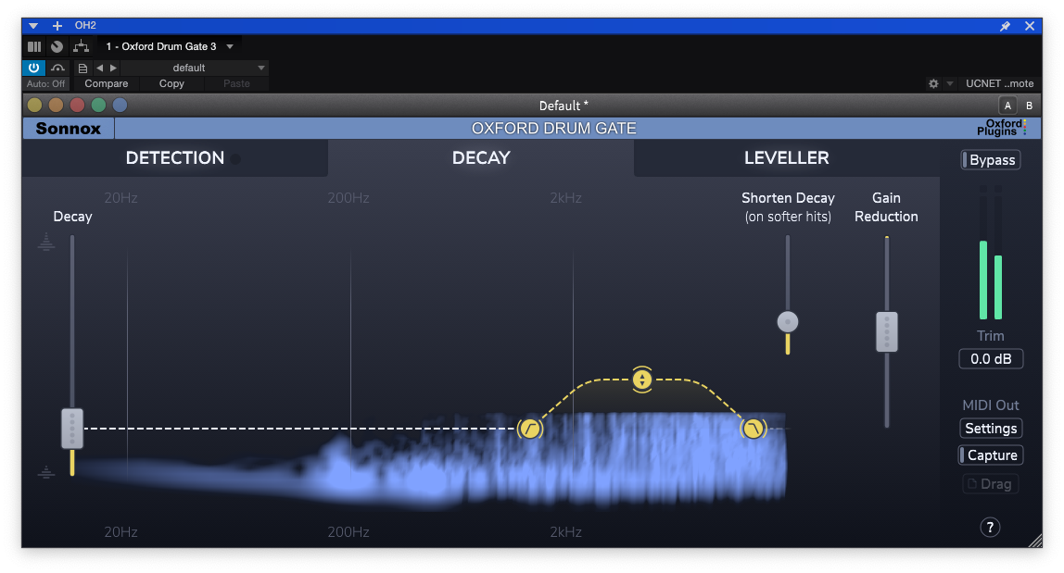Go to previous preset arrow

pos(100,68)
